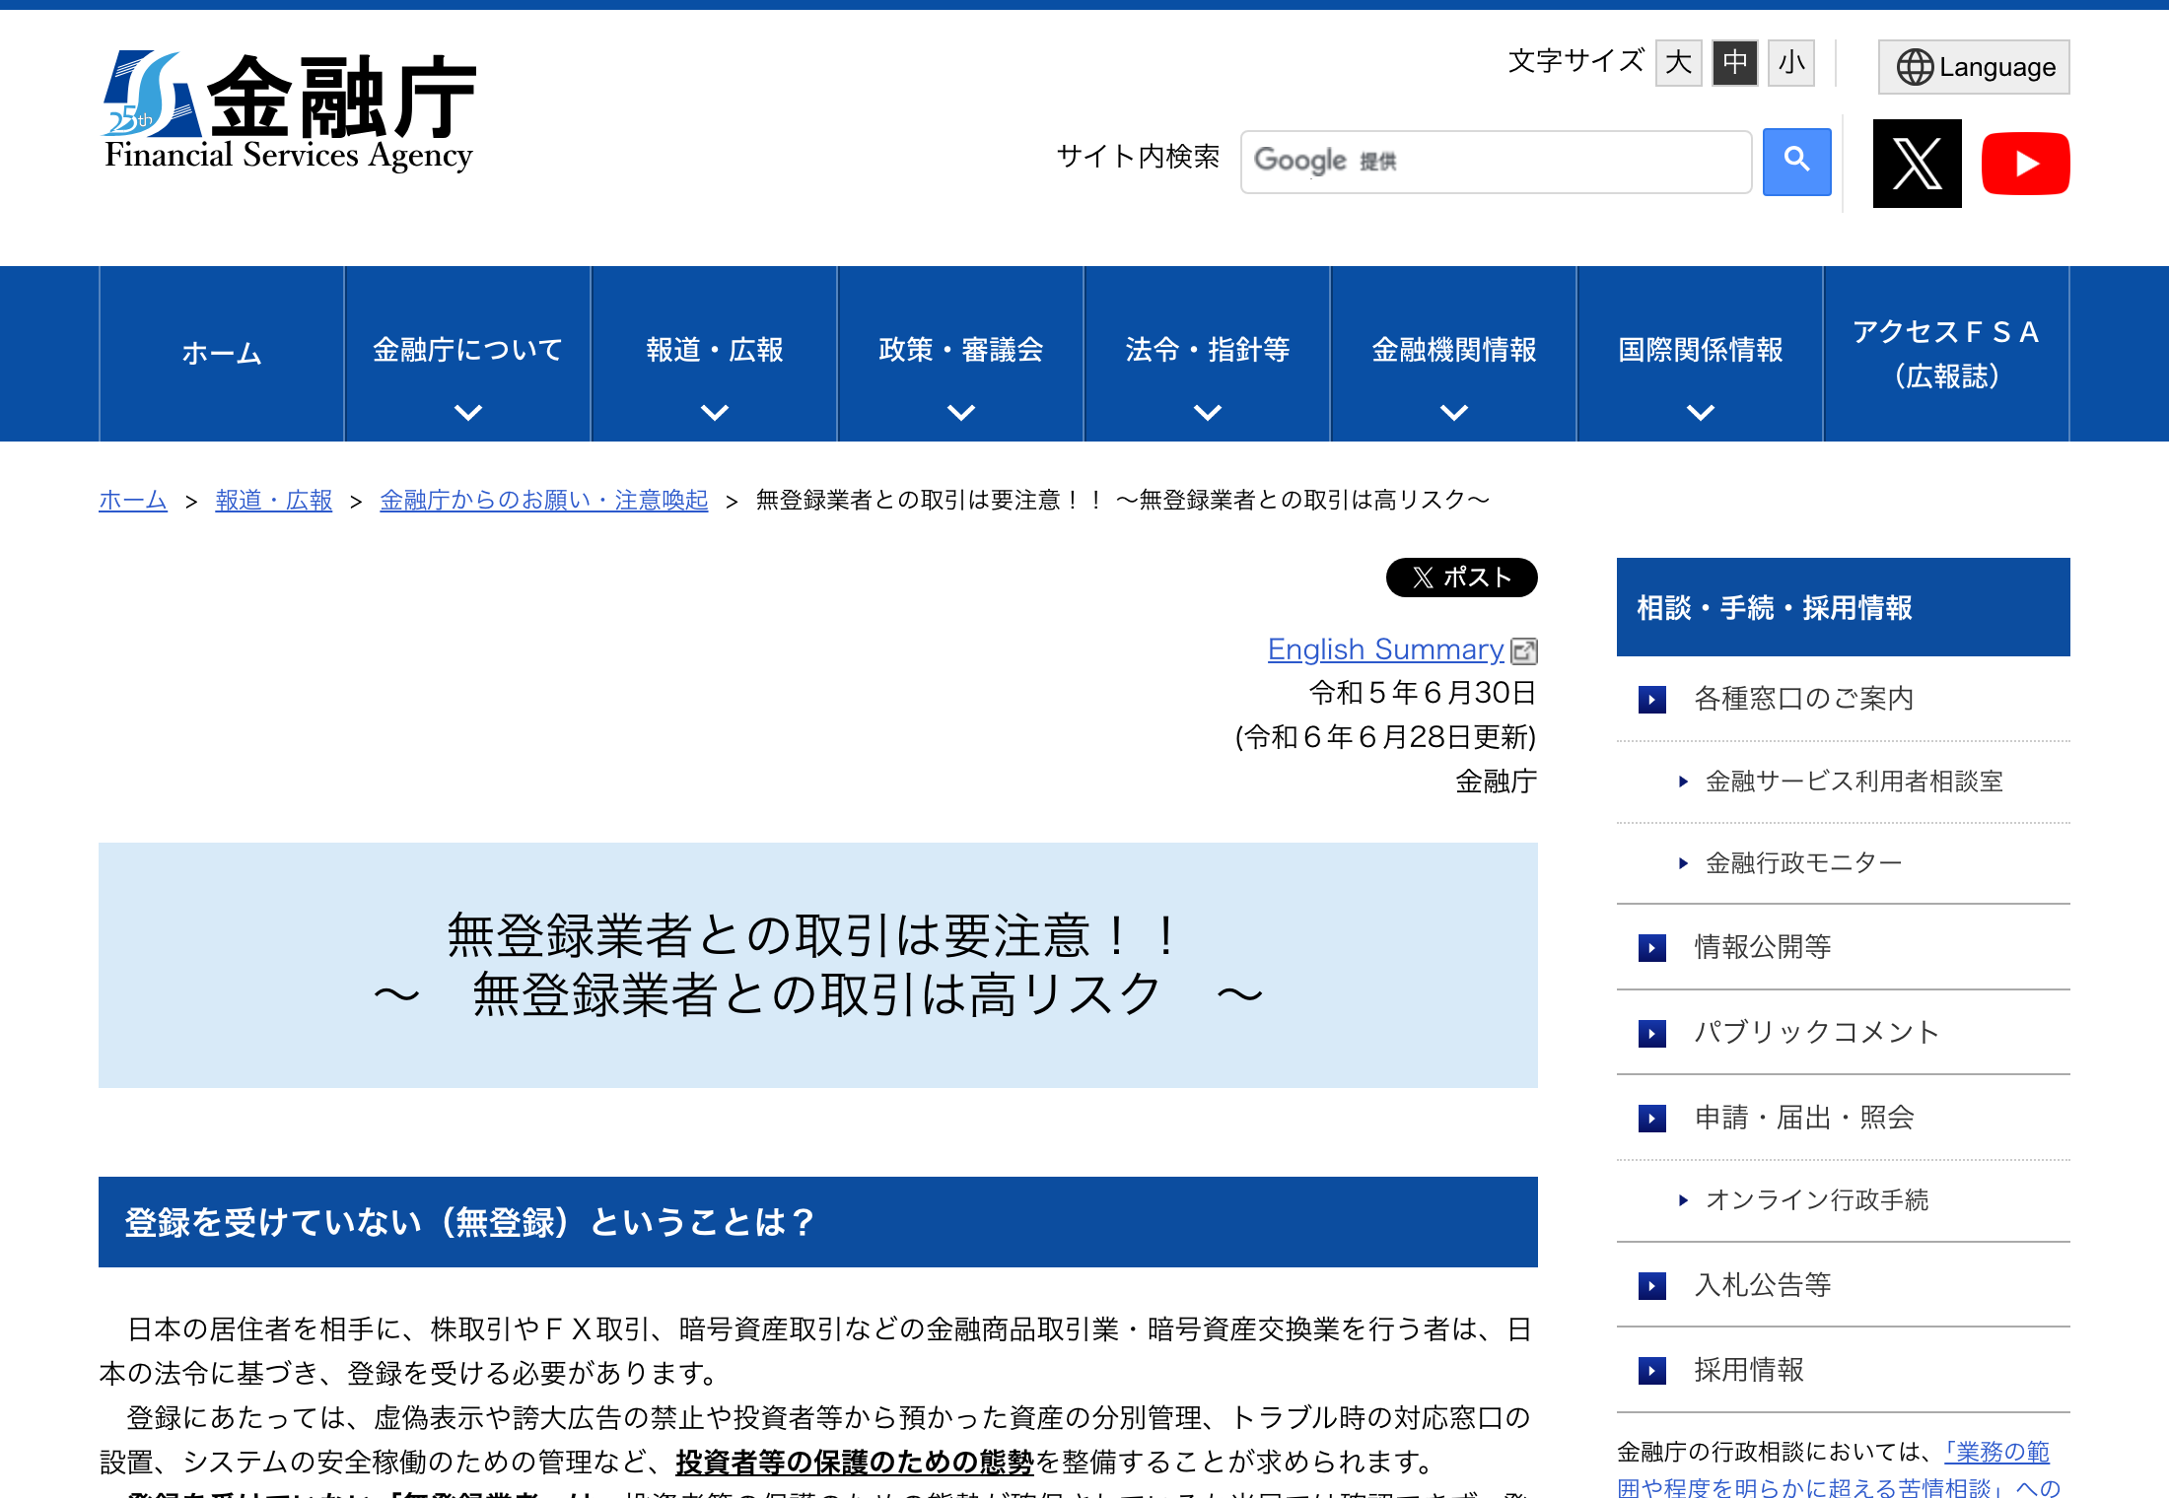
Task: Open パブリックコメント sidebar link
Action: point(1817,1033)
